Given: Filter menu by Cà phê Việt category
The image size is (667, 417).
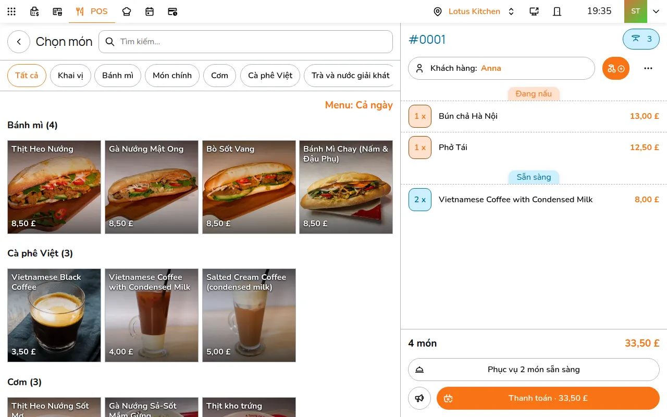Looking at the screenshot, I should (270, 76).
